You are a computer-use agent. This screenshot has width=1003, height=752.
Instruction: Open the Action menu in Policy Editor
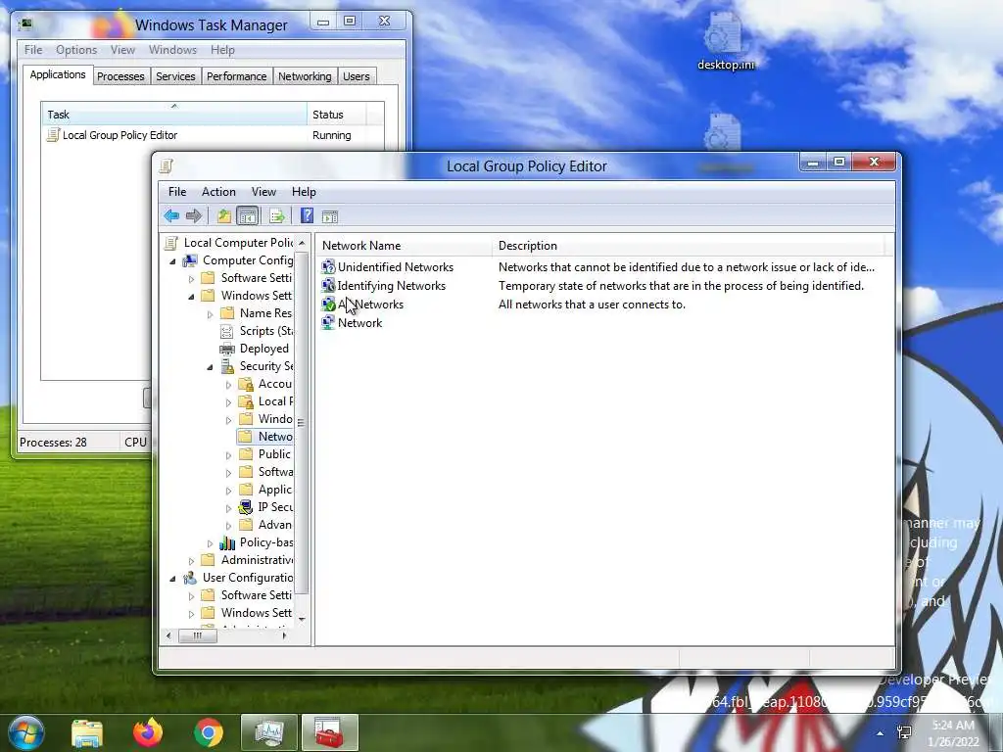tap(218, 192)
